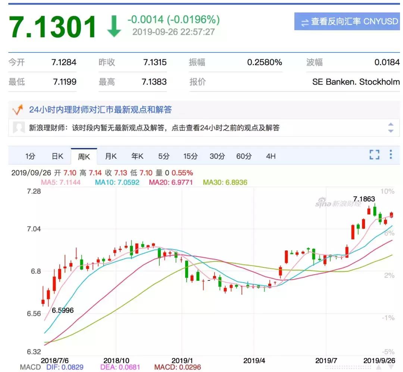Switch to the 月K monthly chart tab

111,156
